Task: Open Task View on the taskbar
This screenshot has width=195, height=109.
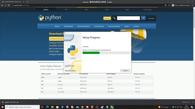Action: click(x=42, y=107)
